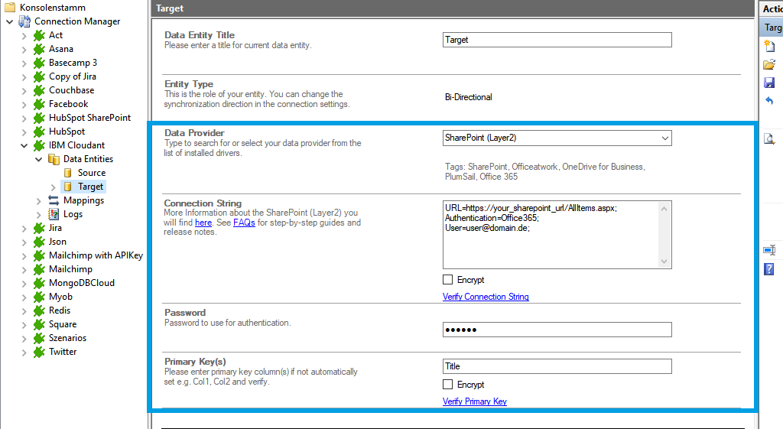Click the Verify Primary Key link
The width and height of the screenshot is (783, 429).
tap(474, 401)
